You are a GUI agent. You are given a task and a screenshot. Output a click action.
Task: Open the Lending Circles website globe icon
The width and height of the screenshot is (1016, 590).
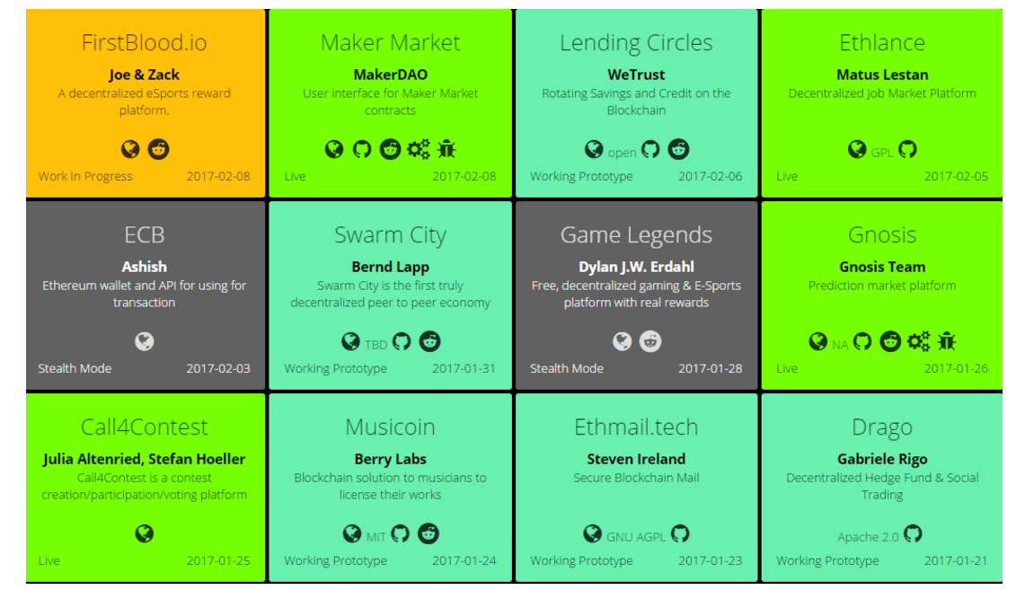point(594,149)
